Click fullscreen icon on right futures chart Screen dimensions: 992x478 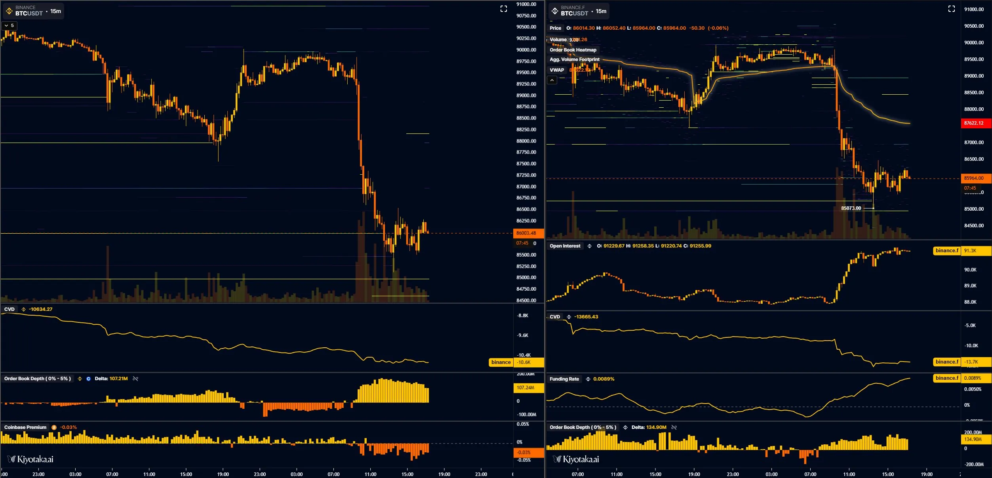click(951, 9)
